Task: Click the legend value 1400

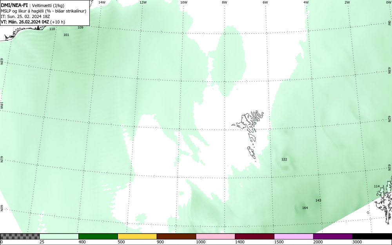Action: [x=240, y=242]
